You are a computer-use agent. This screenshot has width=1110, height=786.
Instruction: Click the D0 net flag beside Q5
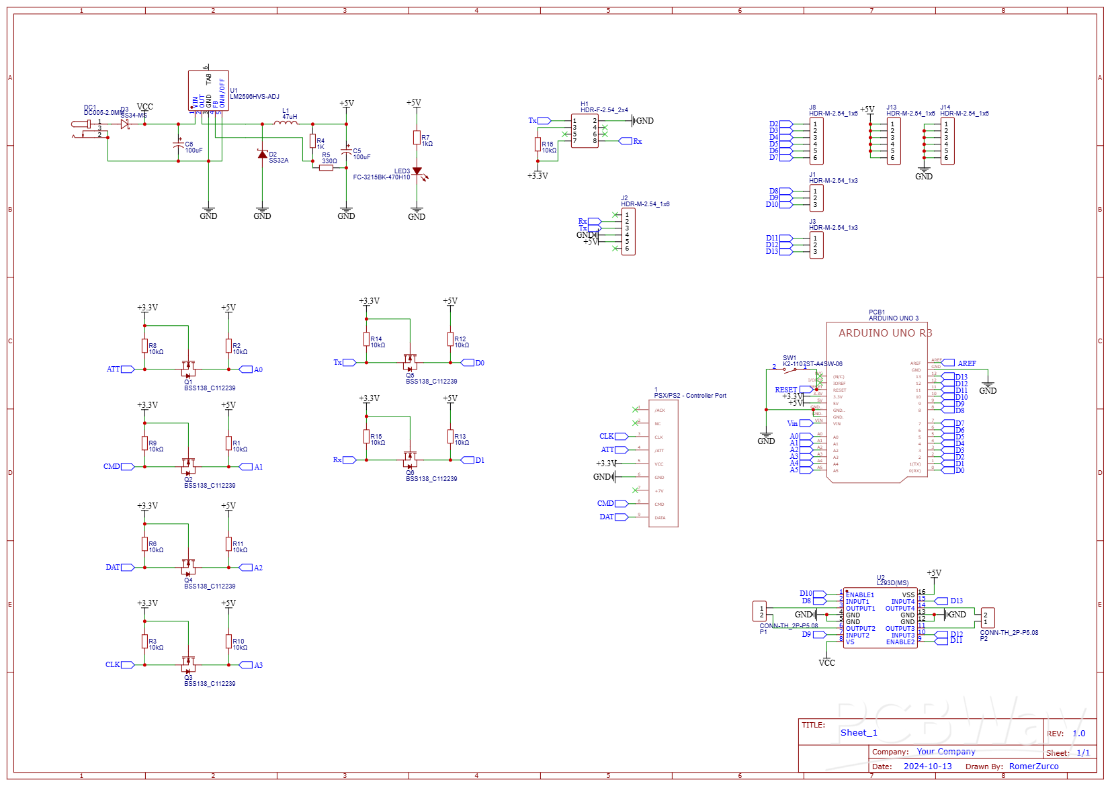pyautogui.click(x=472, y=363)
